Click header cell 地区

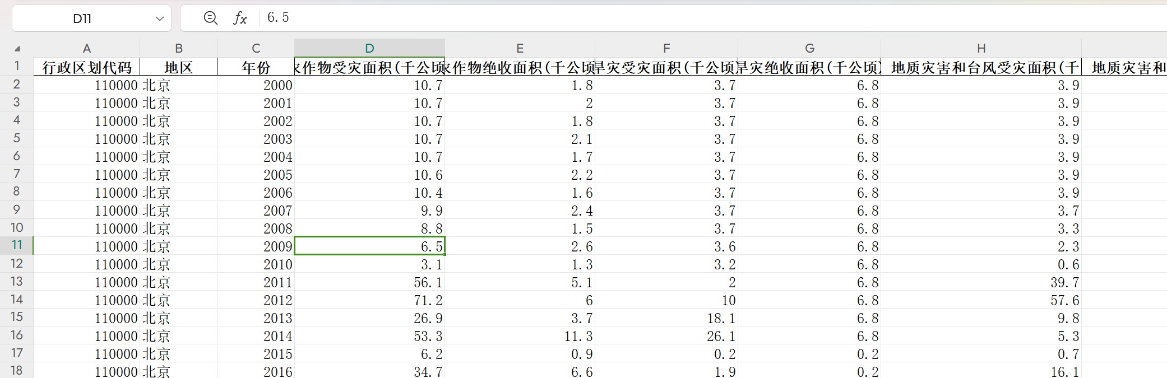coord(179,67)
